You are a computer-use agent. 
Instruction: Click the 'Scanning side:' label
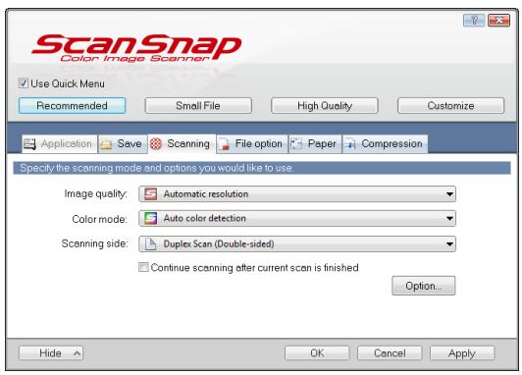tap(94, 243)
